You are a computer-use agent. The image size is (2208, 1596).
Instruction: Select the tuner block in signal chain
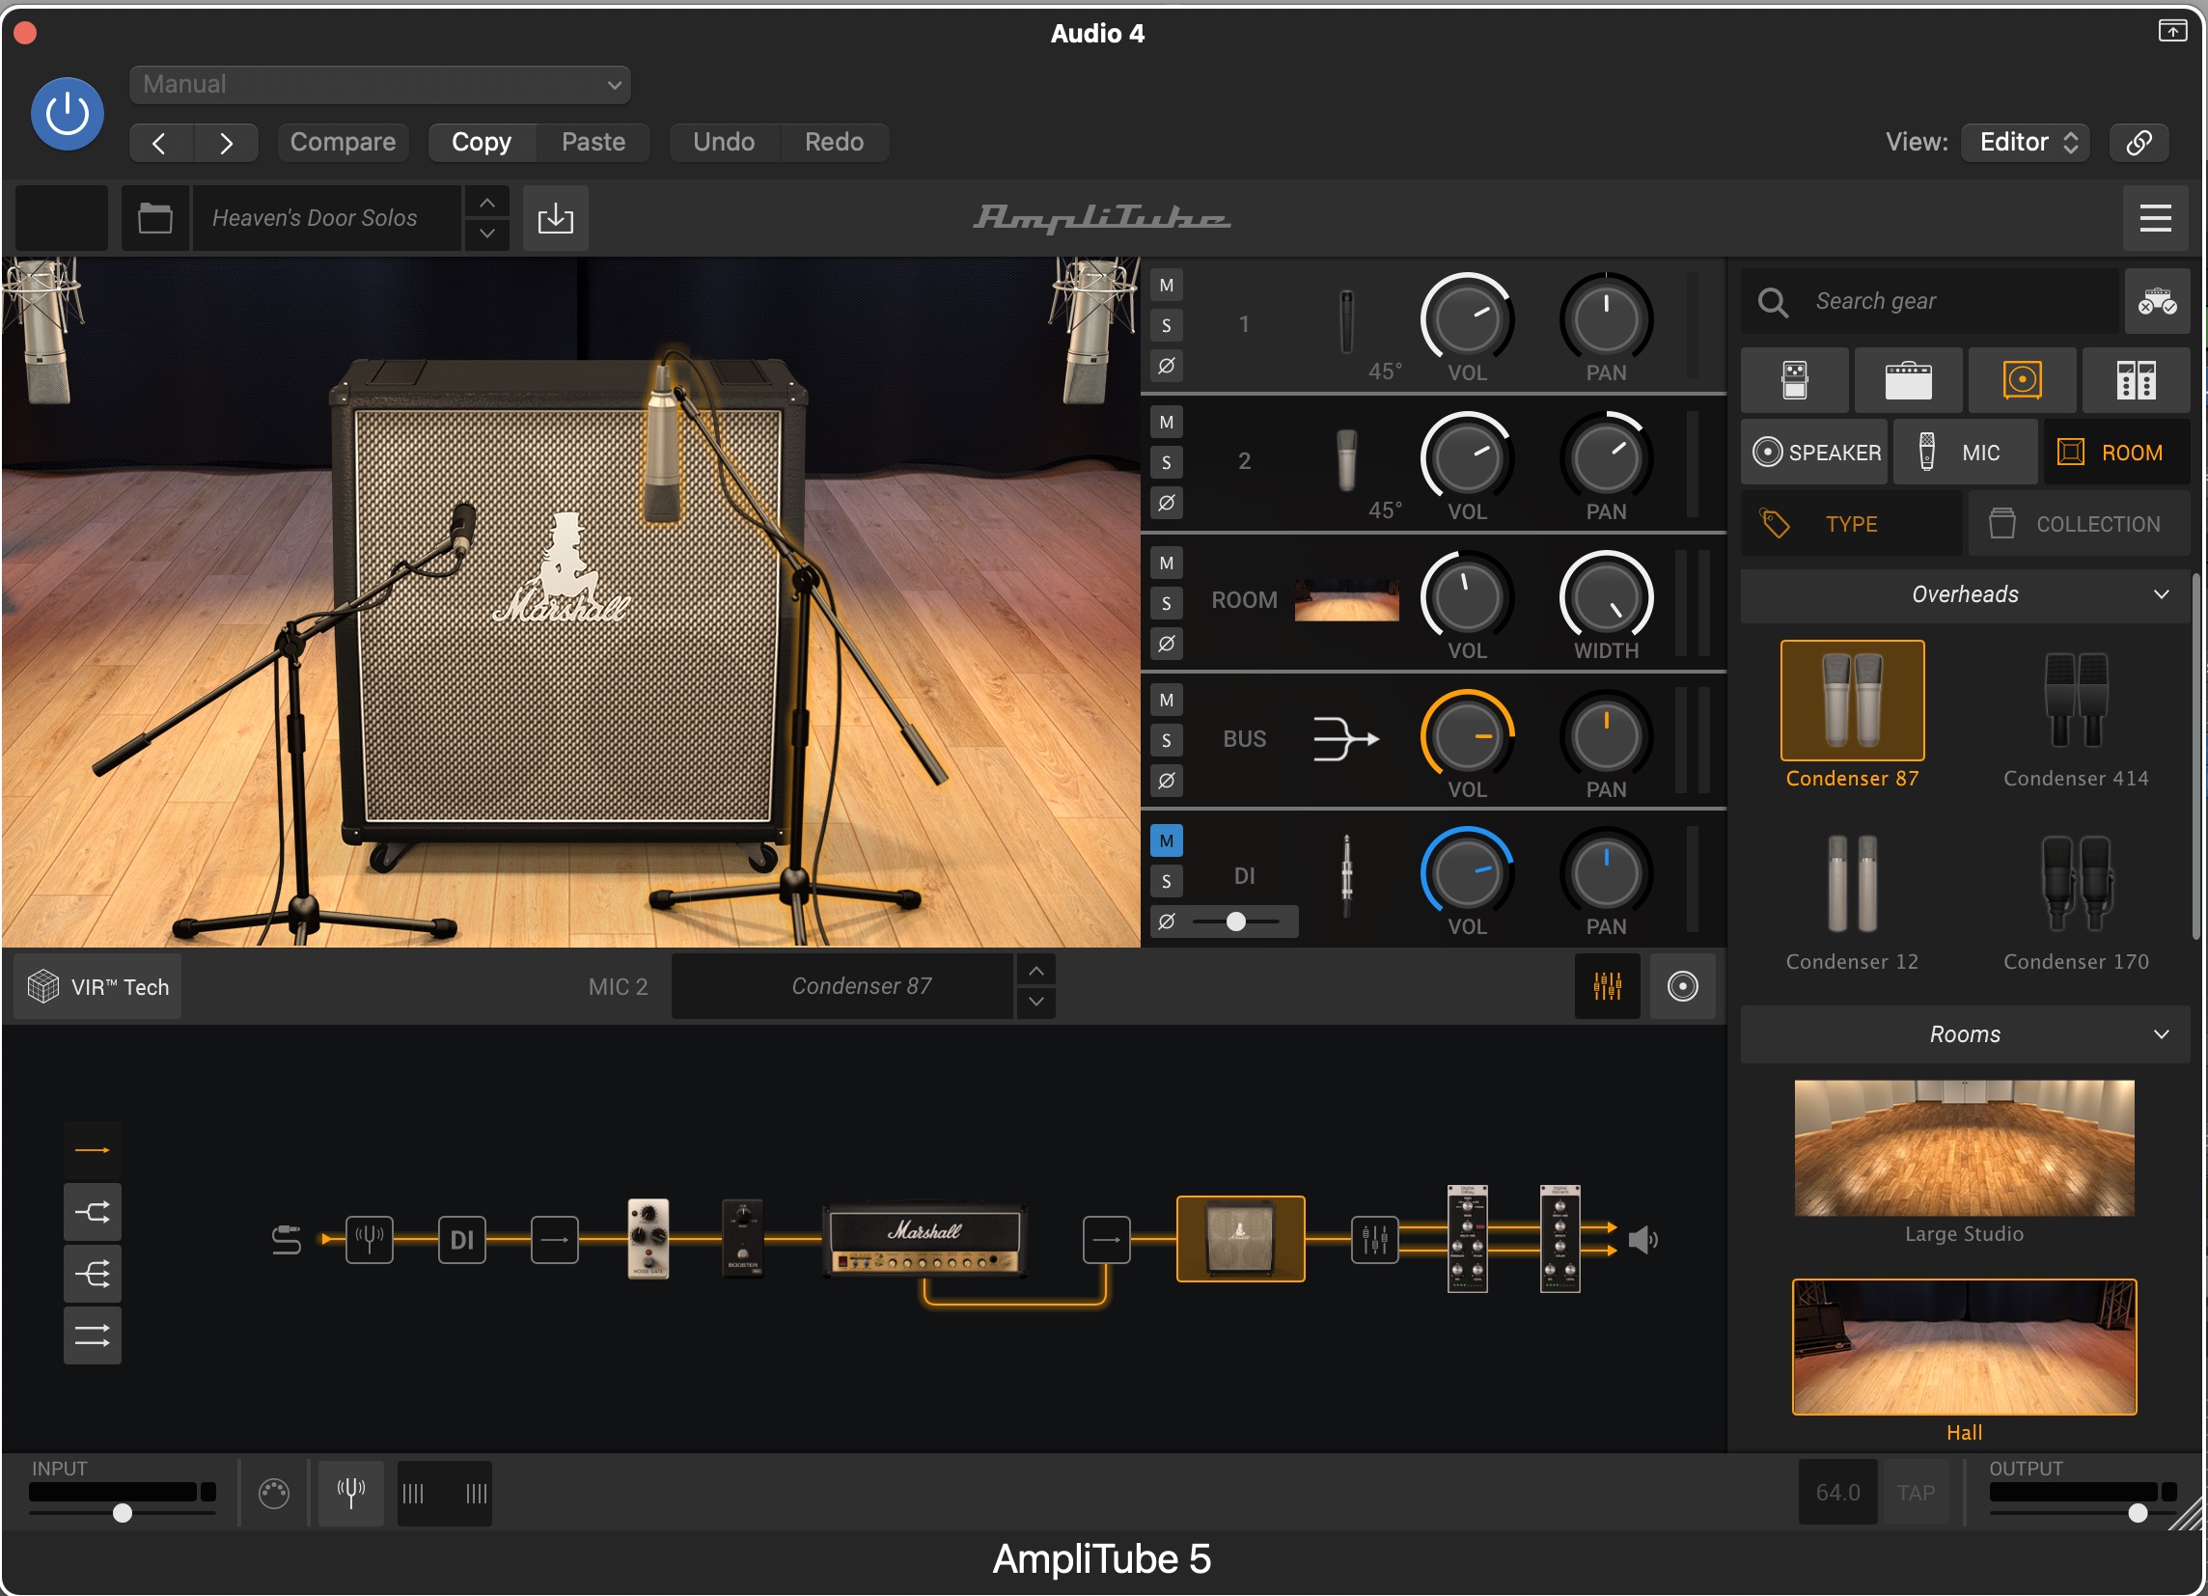pos(370,1240)
